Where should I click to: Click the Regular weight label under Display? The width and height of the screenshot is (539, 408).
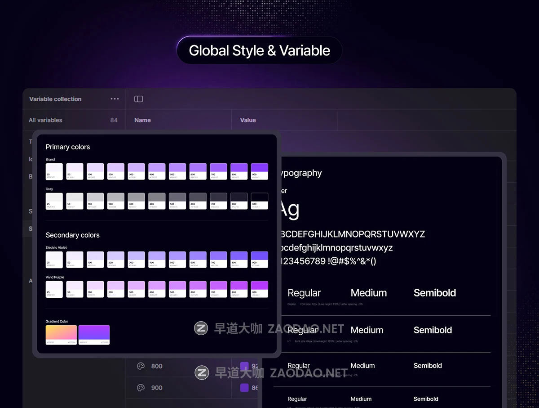click(304, 293)
